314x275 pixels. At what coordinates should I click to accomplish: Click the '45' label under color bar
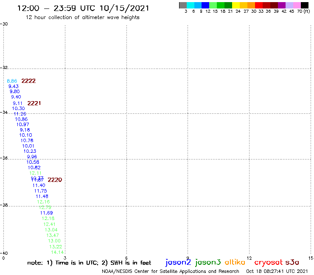point(292,11)
